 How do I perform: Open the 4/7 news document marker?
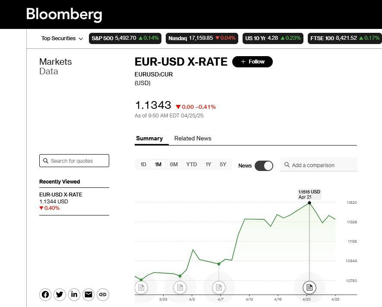[219, 287]
